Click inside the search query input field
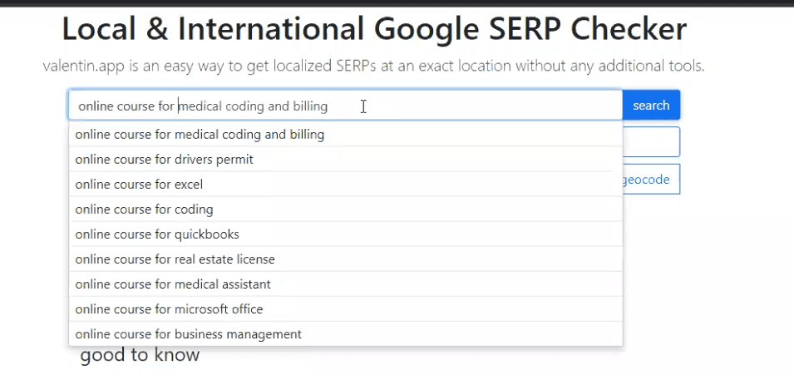Image resolution: width=794 pixels, height=375 pixels. coord(345,106)
